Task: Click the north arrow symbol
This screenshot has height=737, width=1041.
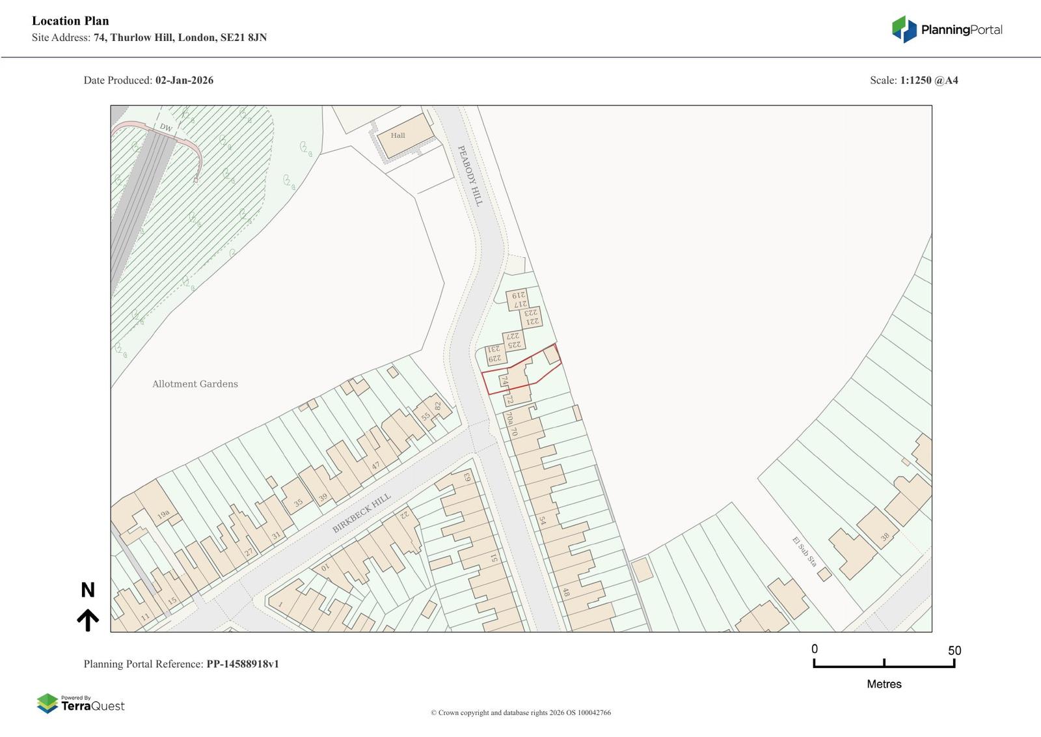Action: click(88, 620)
